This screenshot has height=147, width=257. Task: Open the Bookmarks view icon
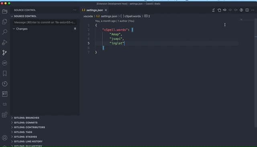(x=4, y=73)
